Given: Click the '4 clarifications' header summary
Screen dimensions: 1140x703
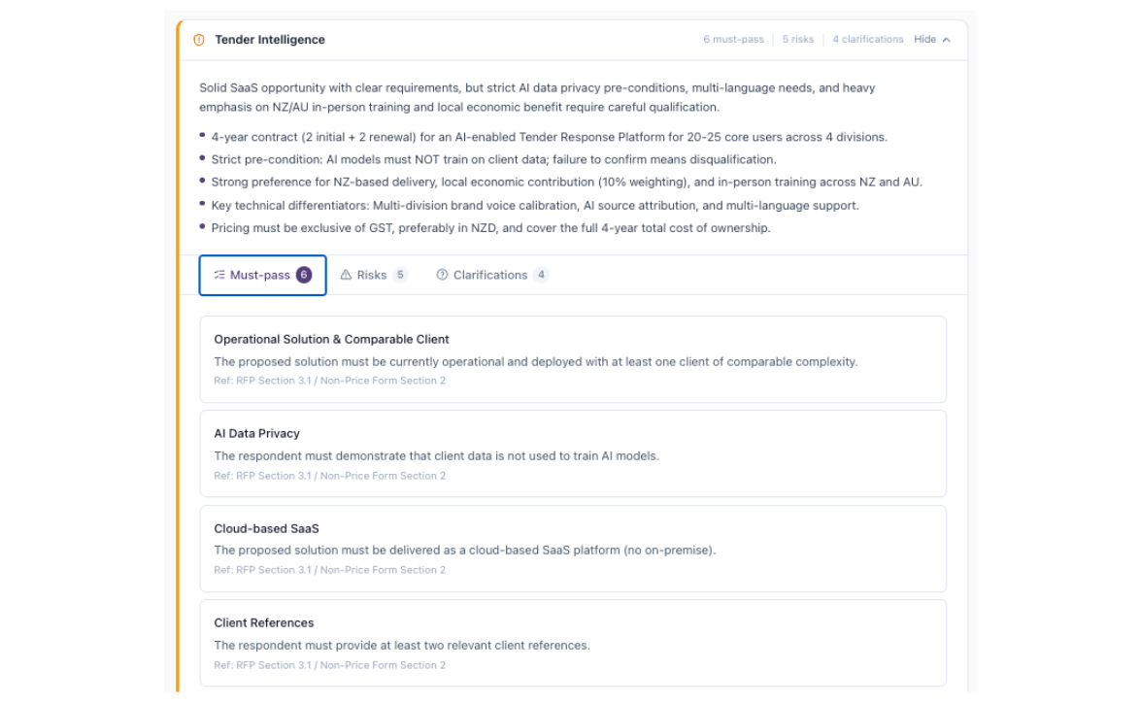Looking at the screenshot, I should point(867,40).
